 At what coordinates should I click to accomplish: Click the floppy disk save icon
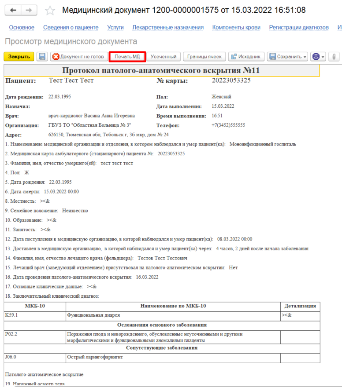pos(42,57)
